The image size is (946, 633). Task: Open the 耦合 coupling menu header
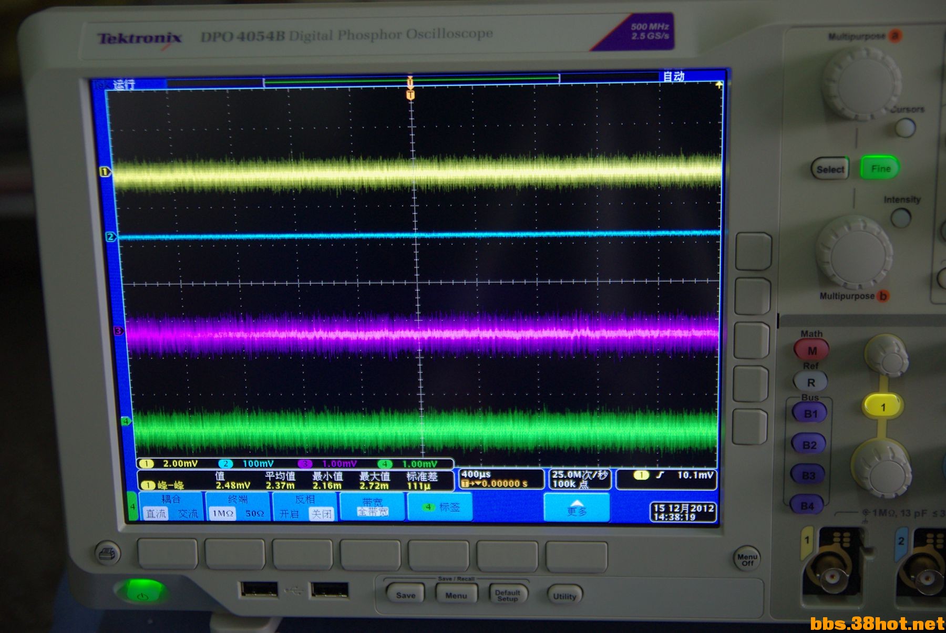click(170, 499)
